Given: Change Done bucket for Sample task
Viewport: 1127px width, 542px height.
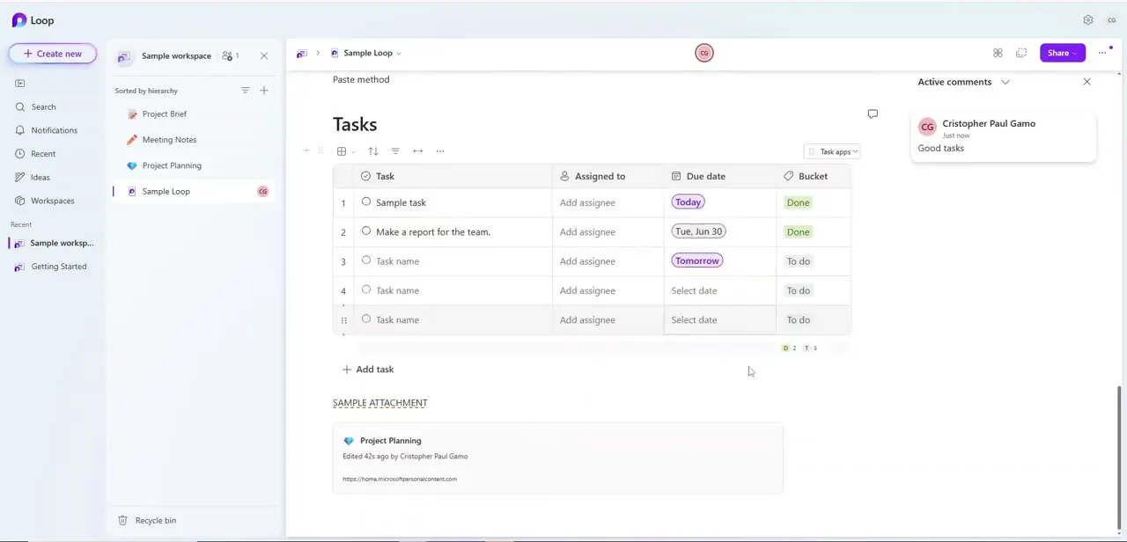Looking at the screenshot, I should click(x=798, y=202).
